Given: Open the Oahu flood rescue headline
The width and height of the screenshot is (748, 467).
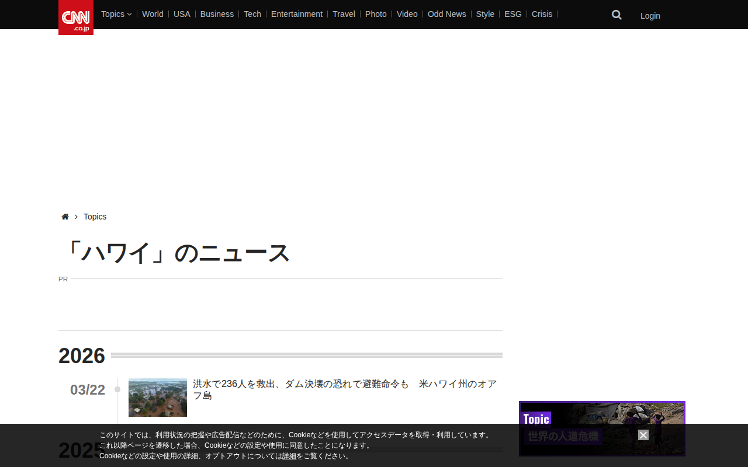Looking at the screenshot, I should coord(345,389).
